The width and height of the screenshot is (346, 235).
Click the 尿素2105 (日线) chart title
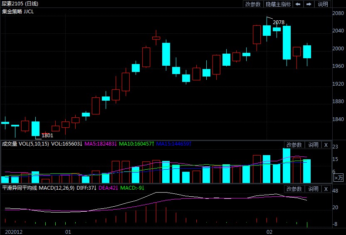[20, 4]
